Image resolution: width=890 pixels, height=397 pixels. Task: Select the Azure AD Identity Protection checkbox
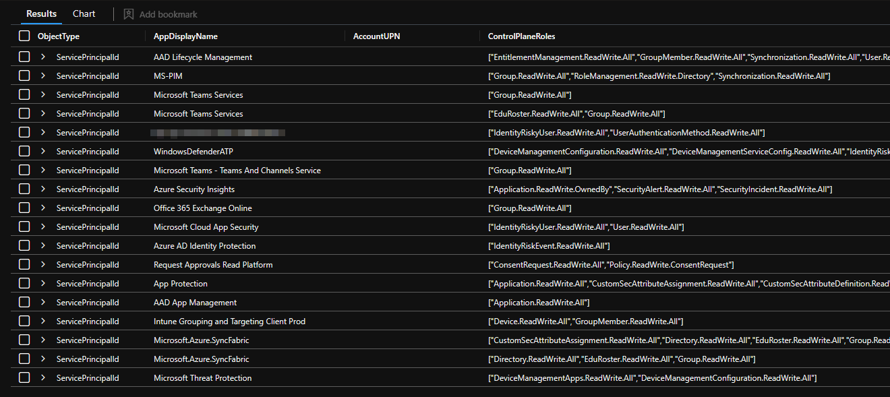tap(24, 245)
